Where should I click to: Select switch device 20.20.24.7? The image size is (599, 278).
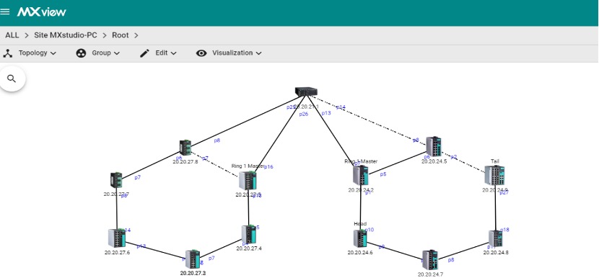[x=430, y=260]
